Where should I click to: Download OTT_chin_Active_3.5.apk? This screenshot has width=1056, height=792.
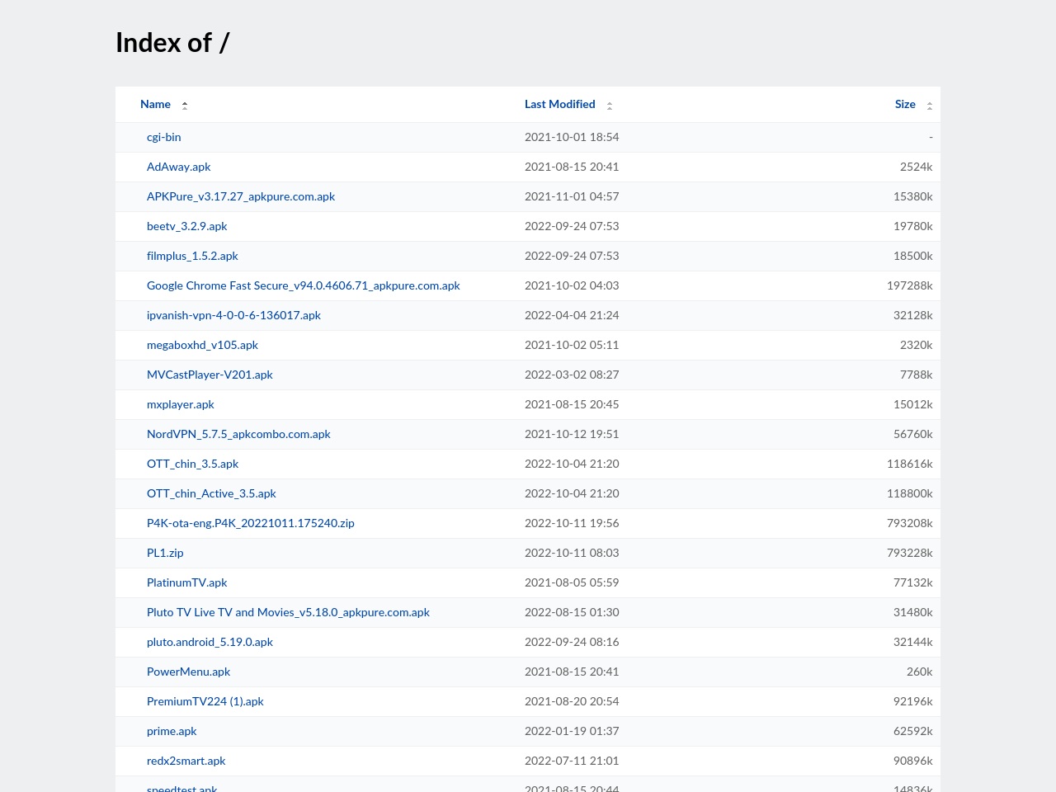[x=211, y=493]
